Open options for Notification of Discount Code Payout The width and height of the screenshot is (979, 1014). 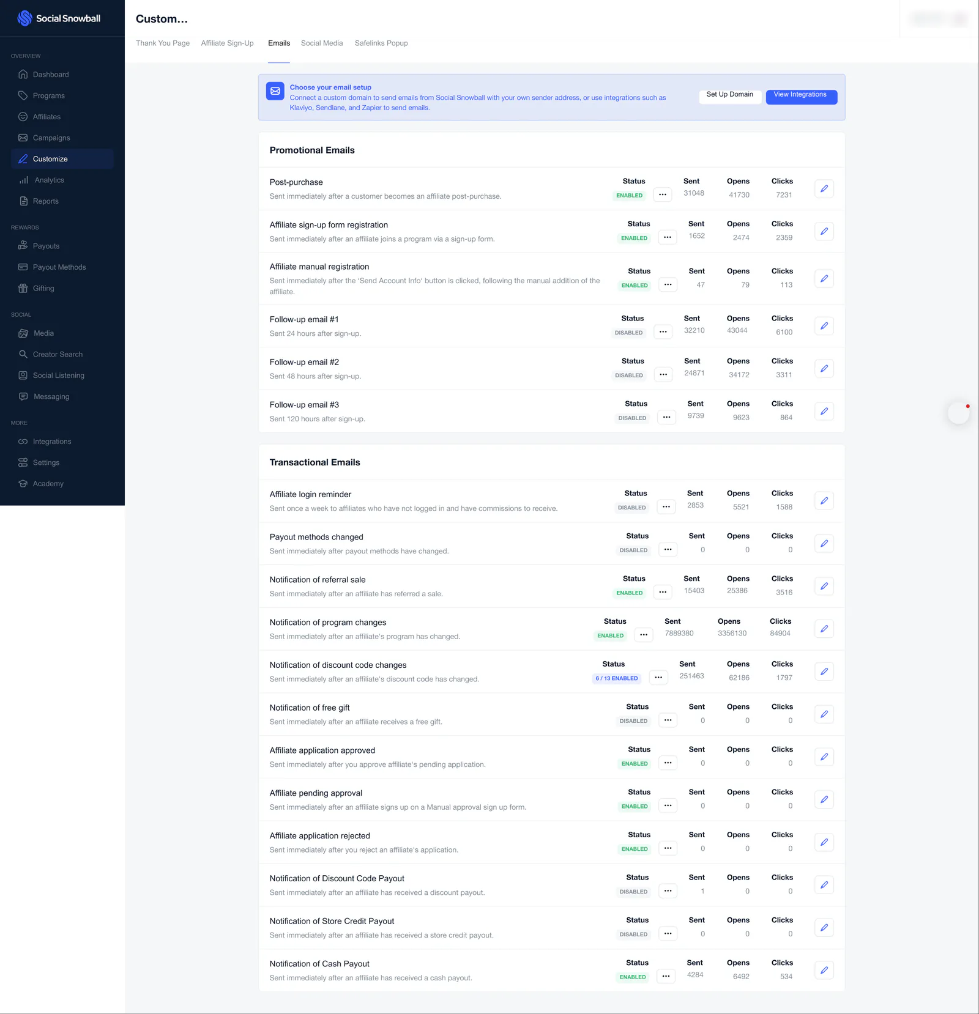668,891
